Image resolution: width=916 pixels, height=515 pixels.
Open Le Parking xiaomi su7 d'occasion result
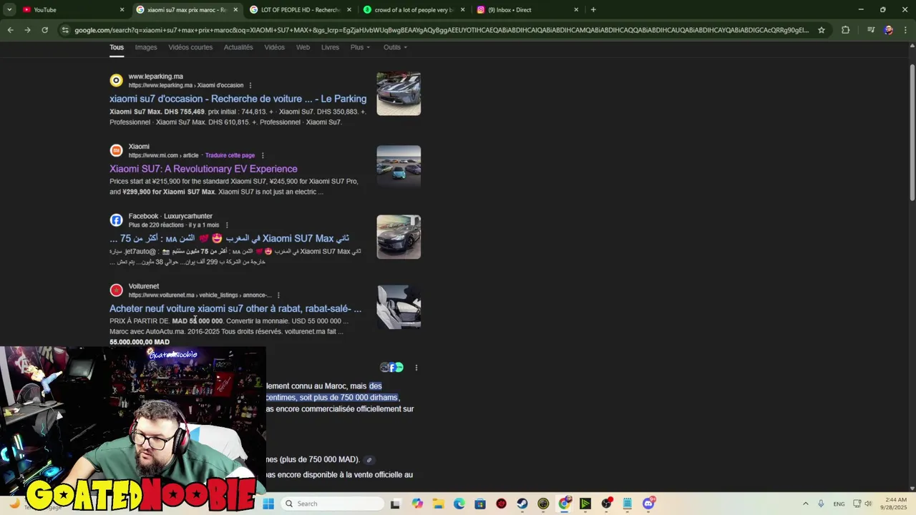coord(238,99)
